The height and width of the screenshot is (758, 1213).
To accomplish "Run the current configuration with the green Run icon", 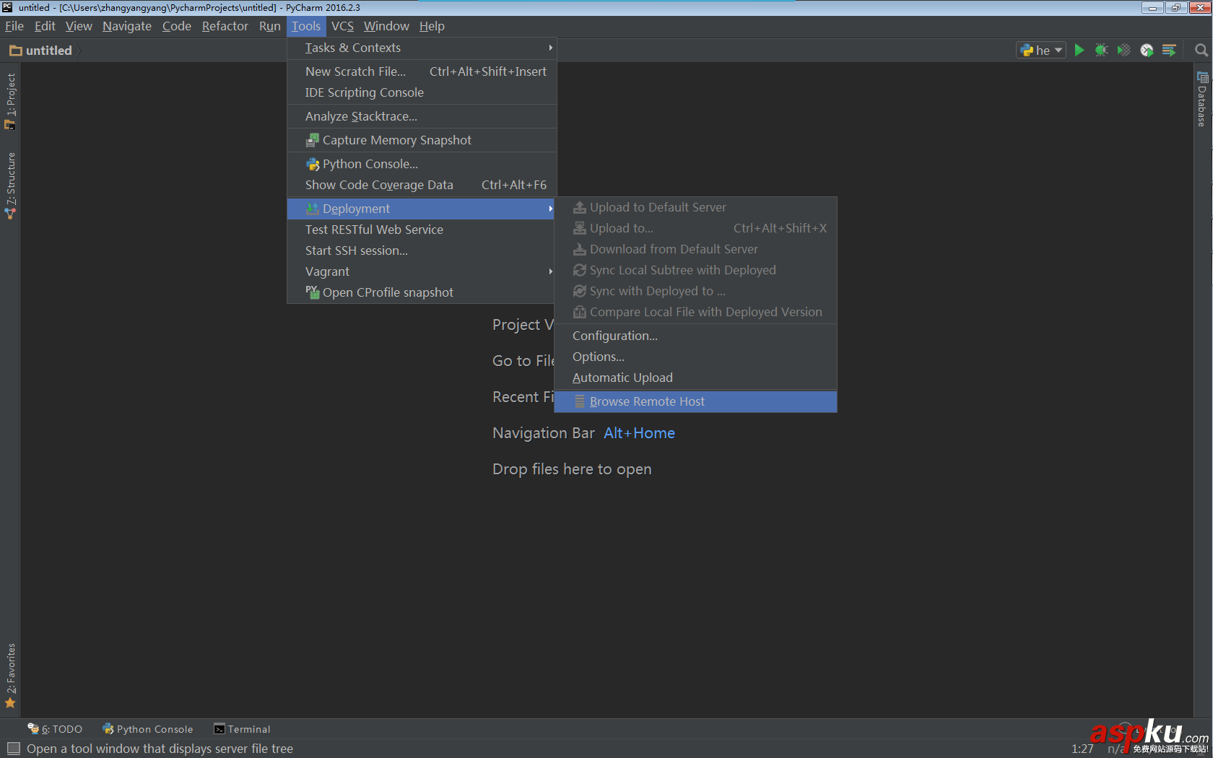I will (x=1079, y=50).
